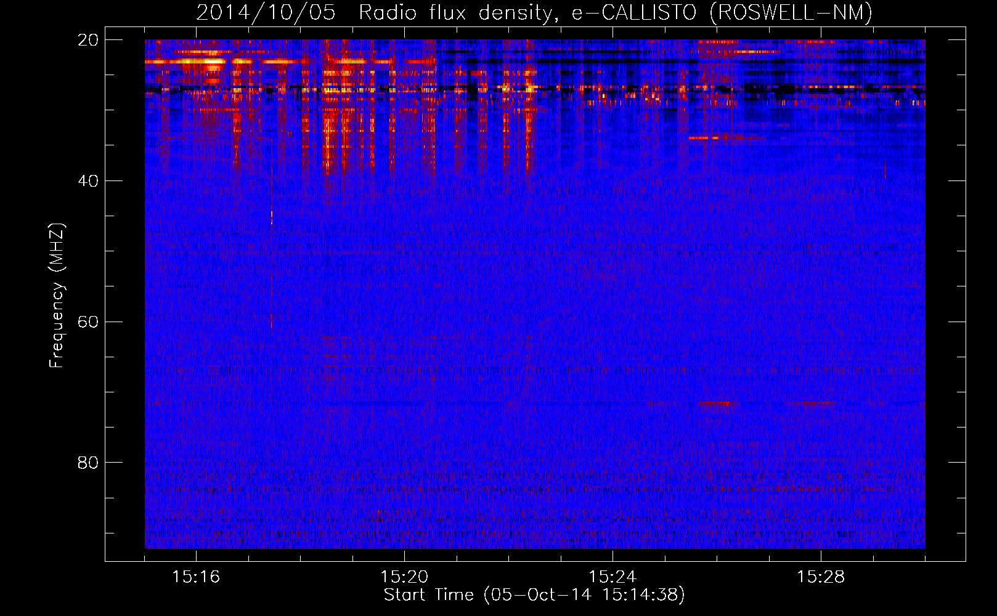
Task: Click the '15:20' time tick label
Action: point(404,577)
